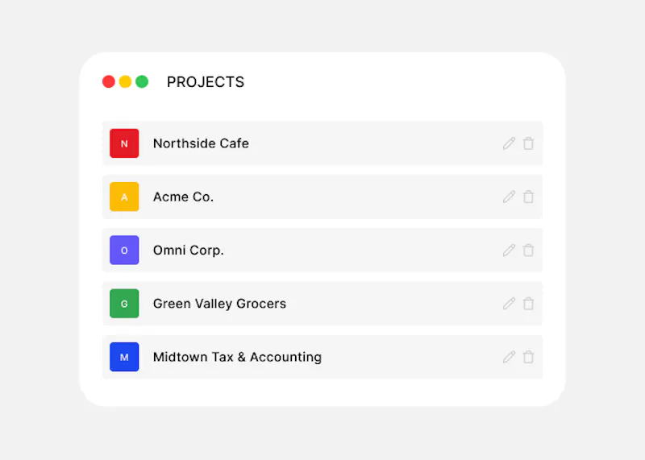Viewport: 645px width, 460px height.
Task: Edit the Omni Corp. entry
Action: [509, 251]
